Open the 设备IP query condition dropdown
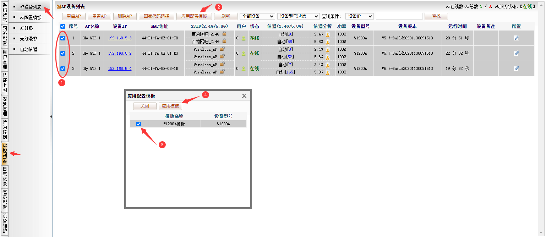 click(359, 16)
